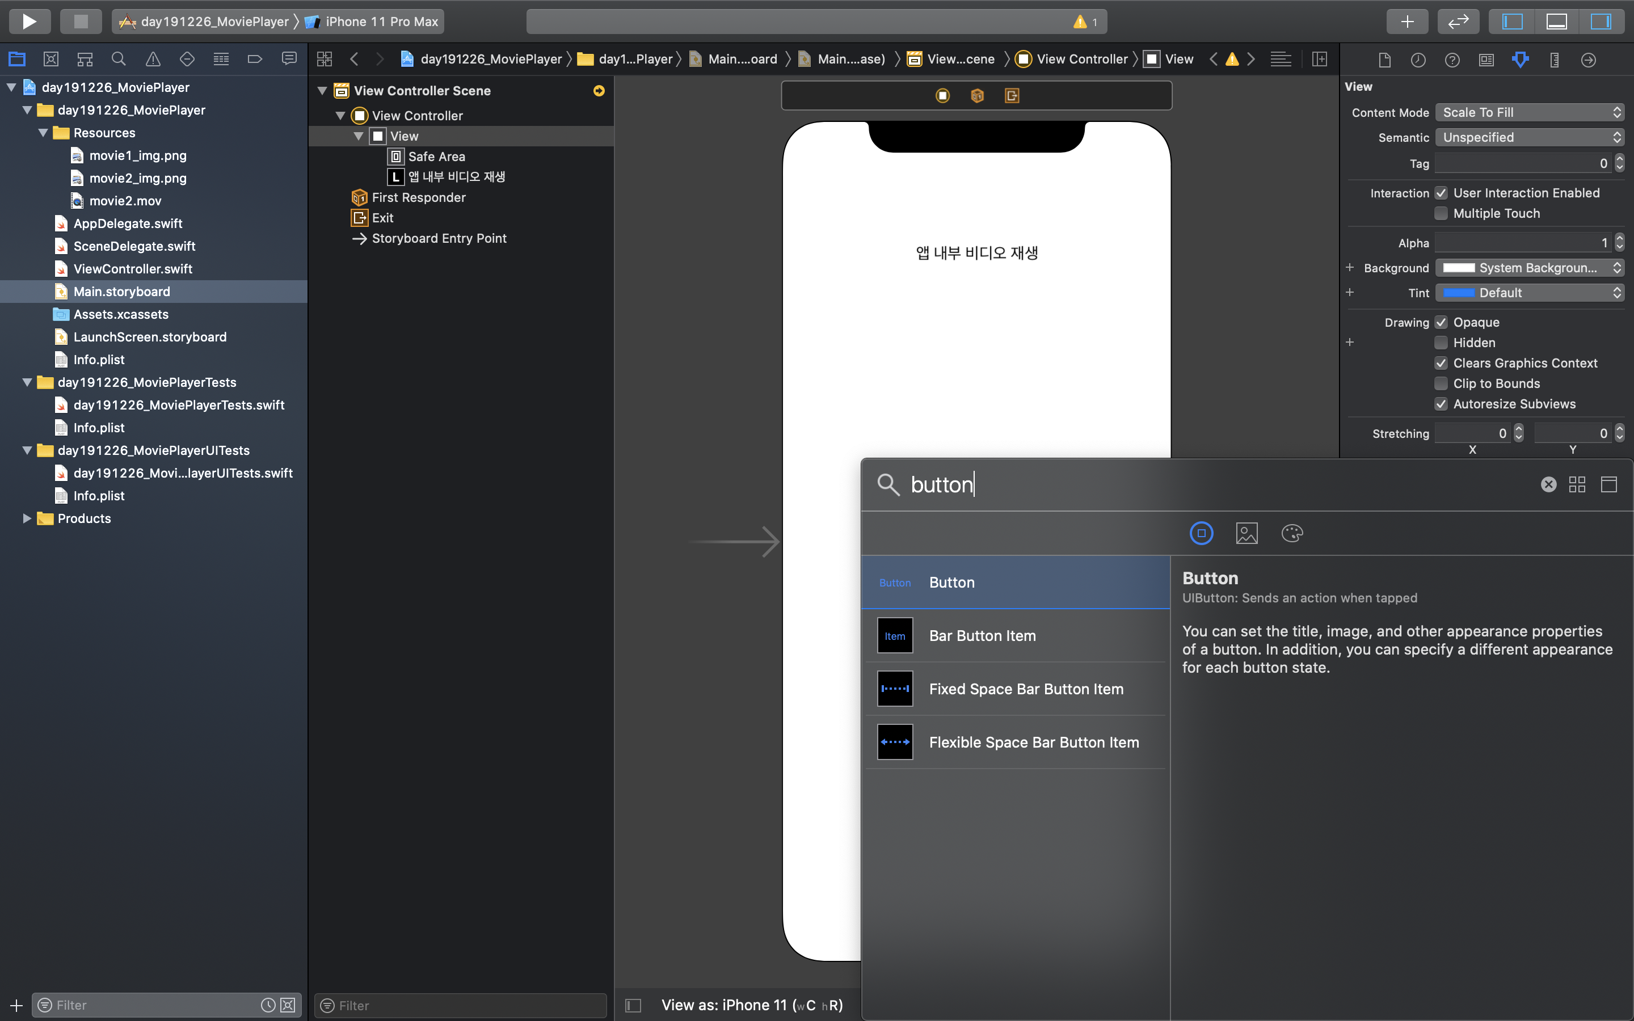Open the Library with the plus button
Screen dimensions: 1634x1021
click(x=1406, y=21)
